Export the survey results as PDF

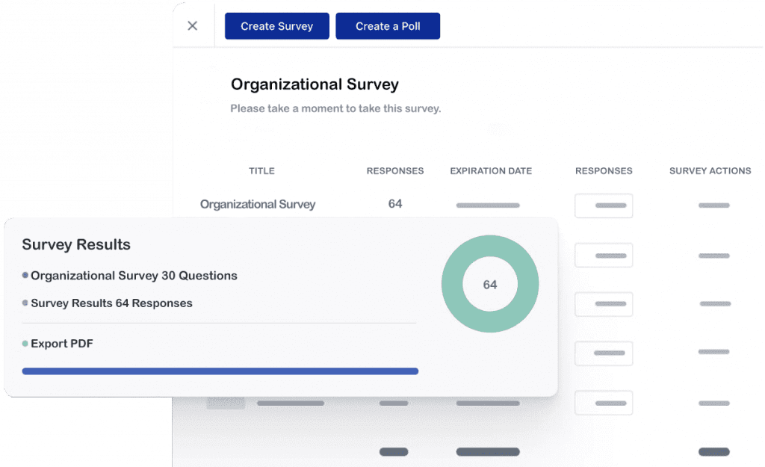62,344
